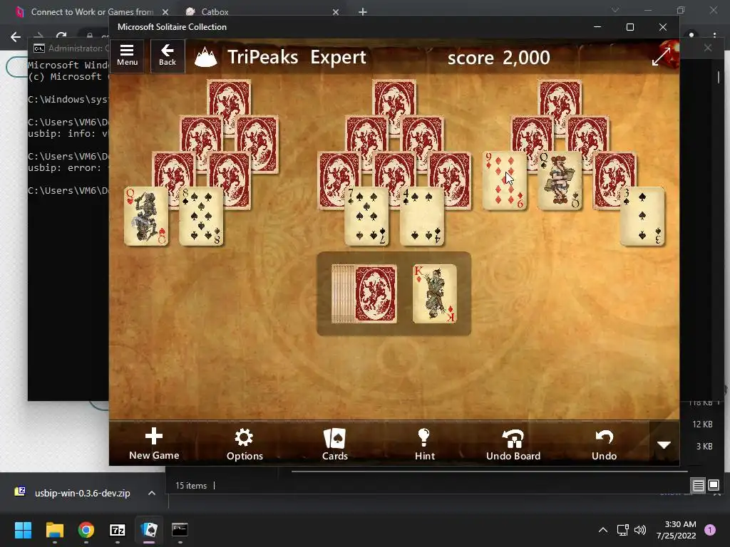
Task: Click Solitaire Collection taskbar icon
Action: (149, 530)
